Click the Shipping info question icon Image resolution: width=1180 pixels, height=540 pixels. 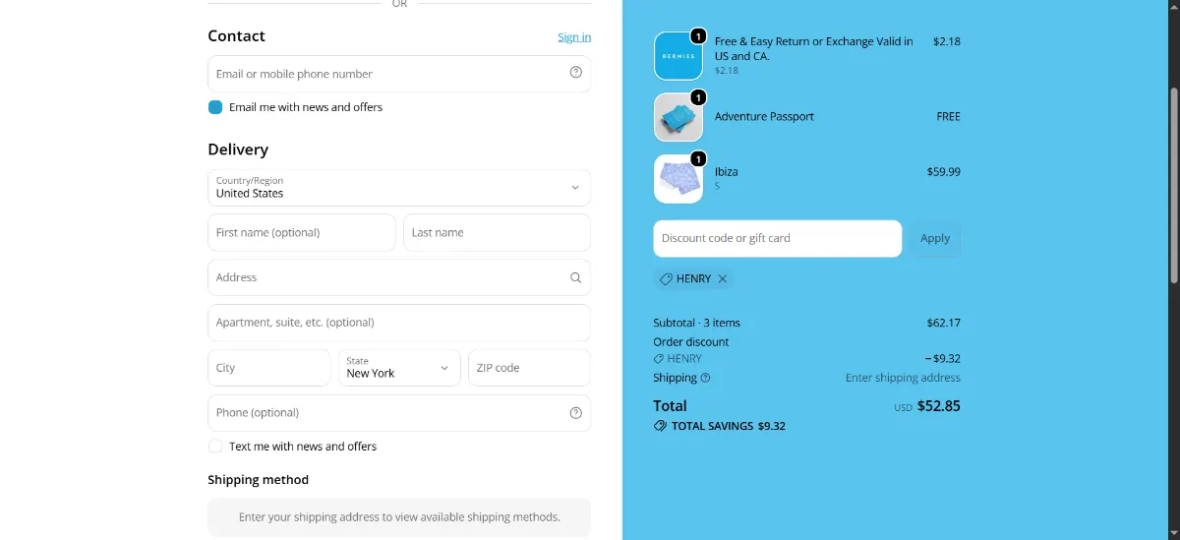pos(705,378)
